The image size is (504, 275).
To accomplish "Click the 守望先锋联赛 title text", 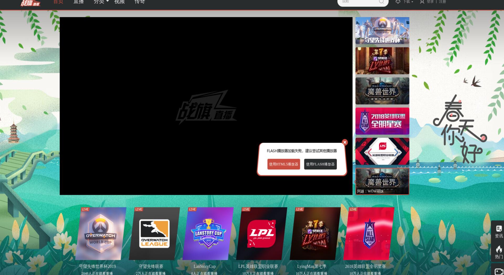I will (x=151, y=266).
